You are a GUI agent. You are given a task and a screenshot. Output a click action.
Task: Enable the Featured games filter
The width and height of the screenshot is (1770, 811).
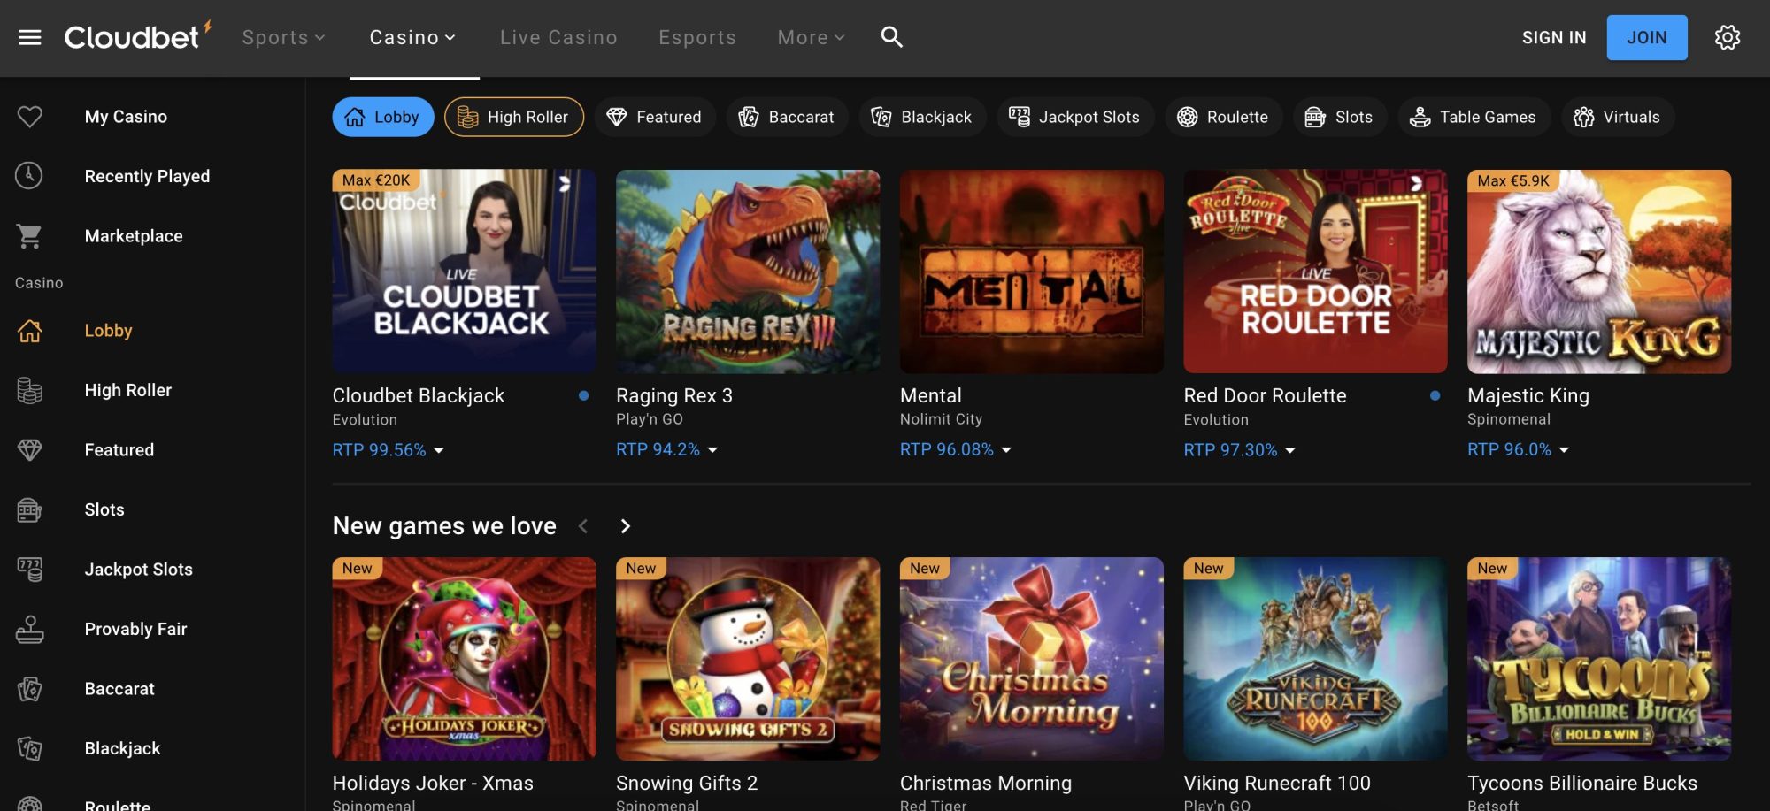click(x=655, y=116)
